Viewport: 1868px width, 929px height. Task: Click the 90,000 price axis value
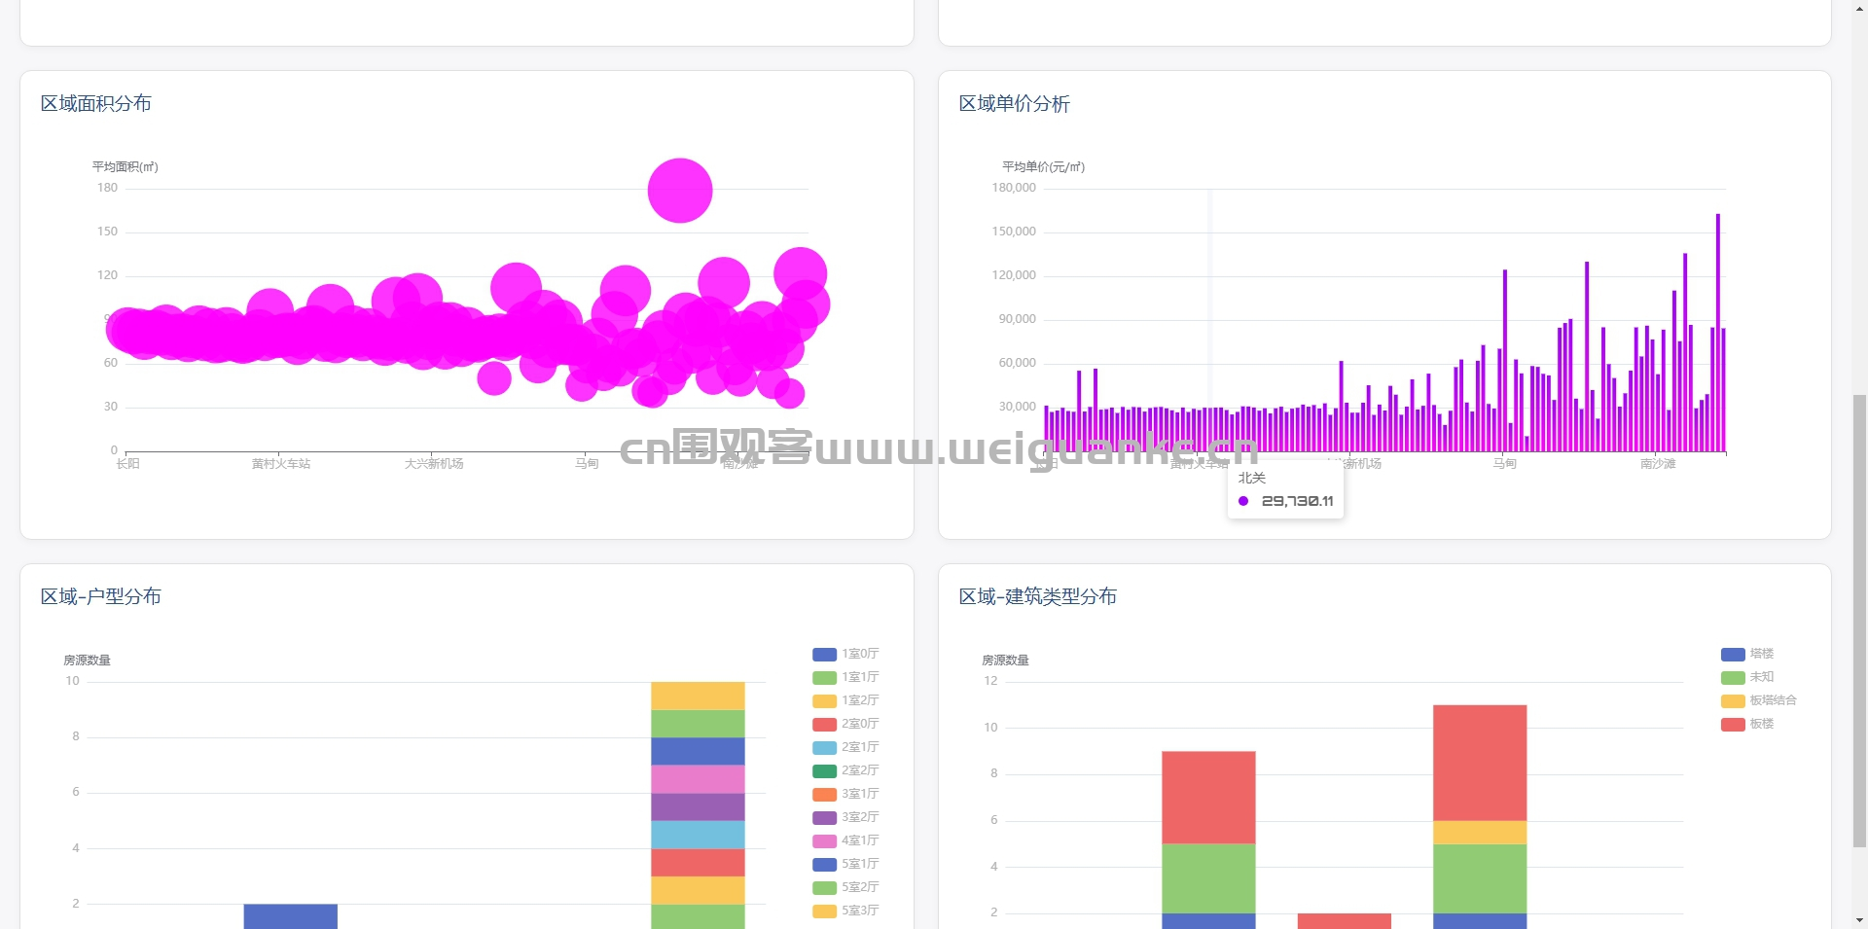click(1018, 319)
